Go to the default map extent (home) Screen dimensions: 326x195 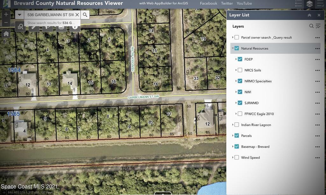(6, 34)
